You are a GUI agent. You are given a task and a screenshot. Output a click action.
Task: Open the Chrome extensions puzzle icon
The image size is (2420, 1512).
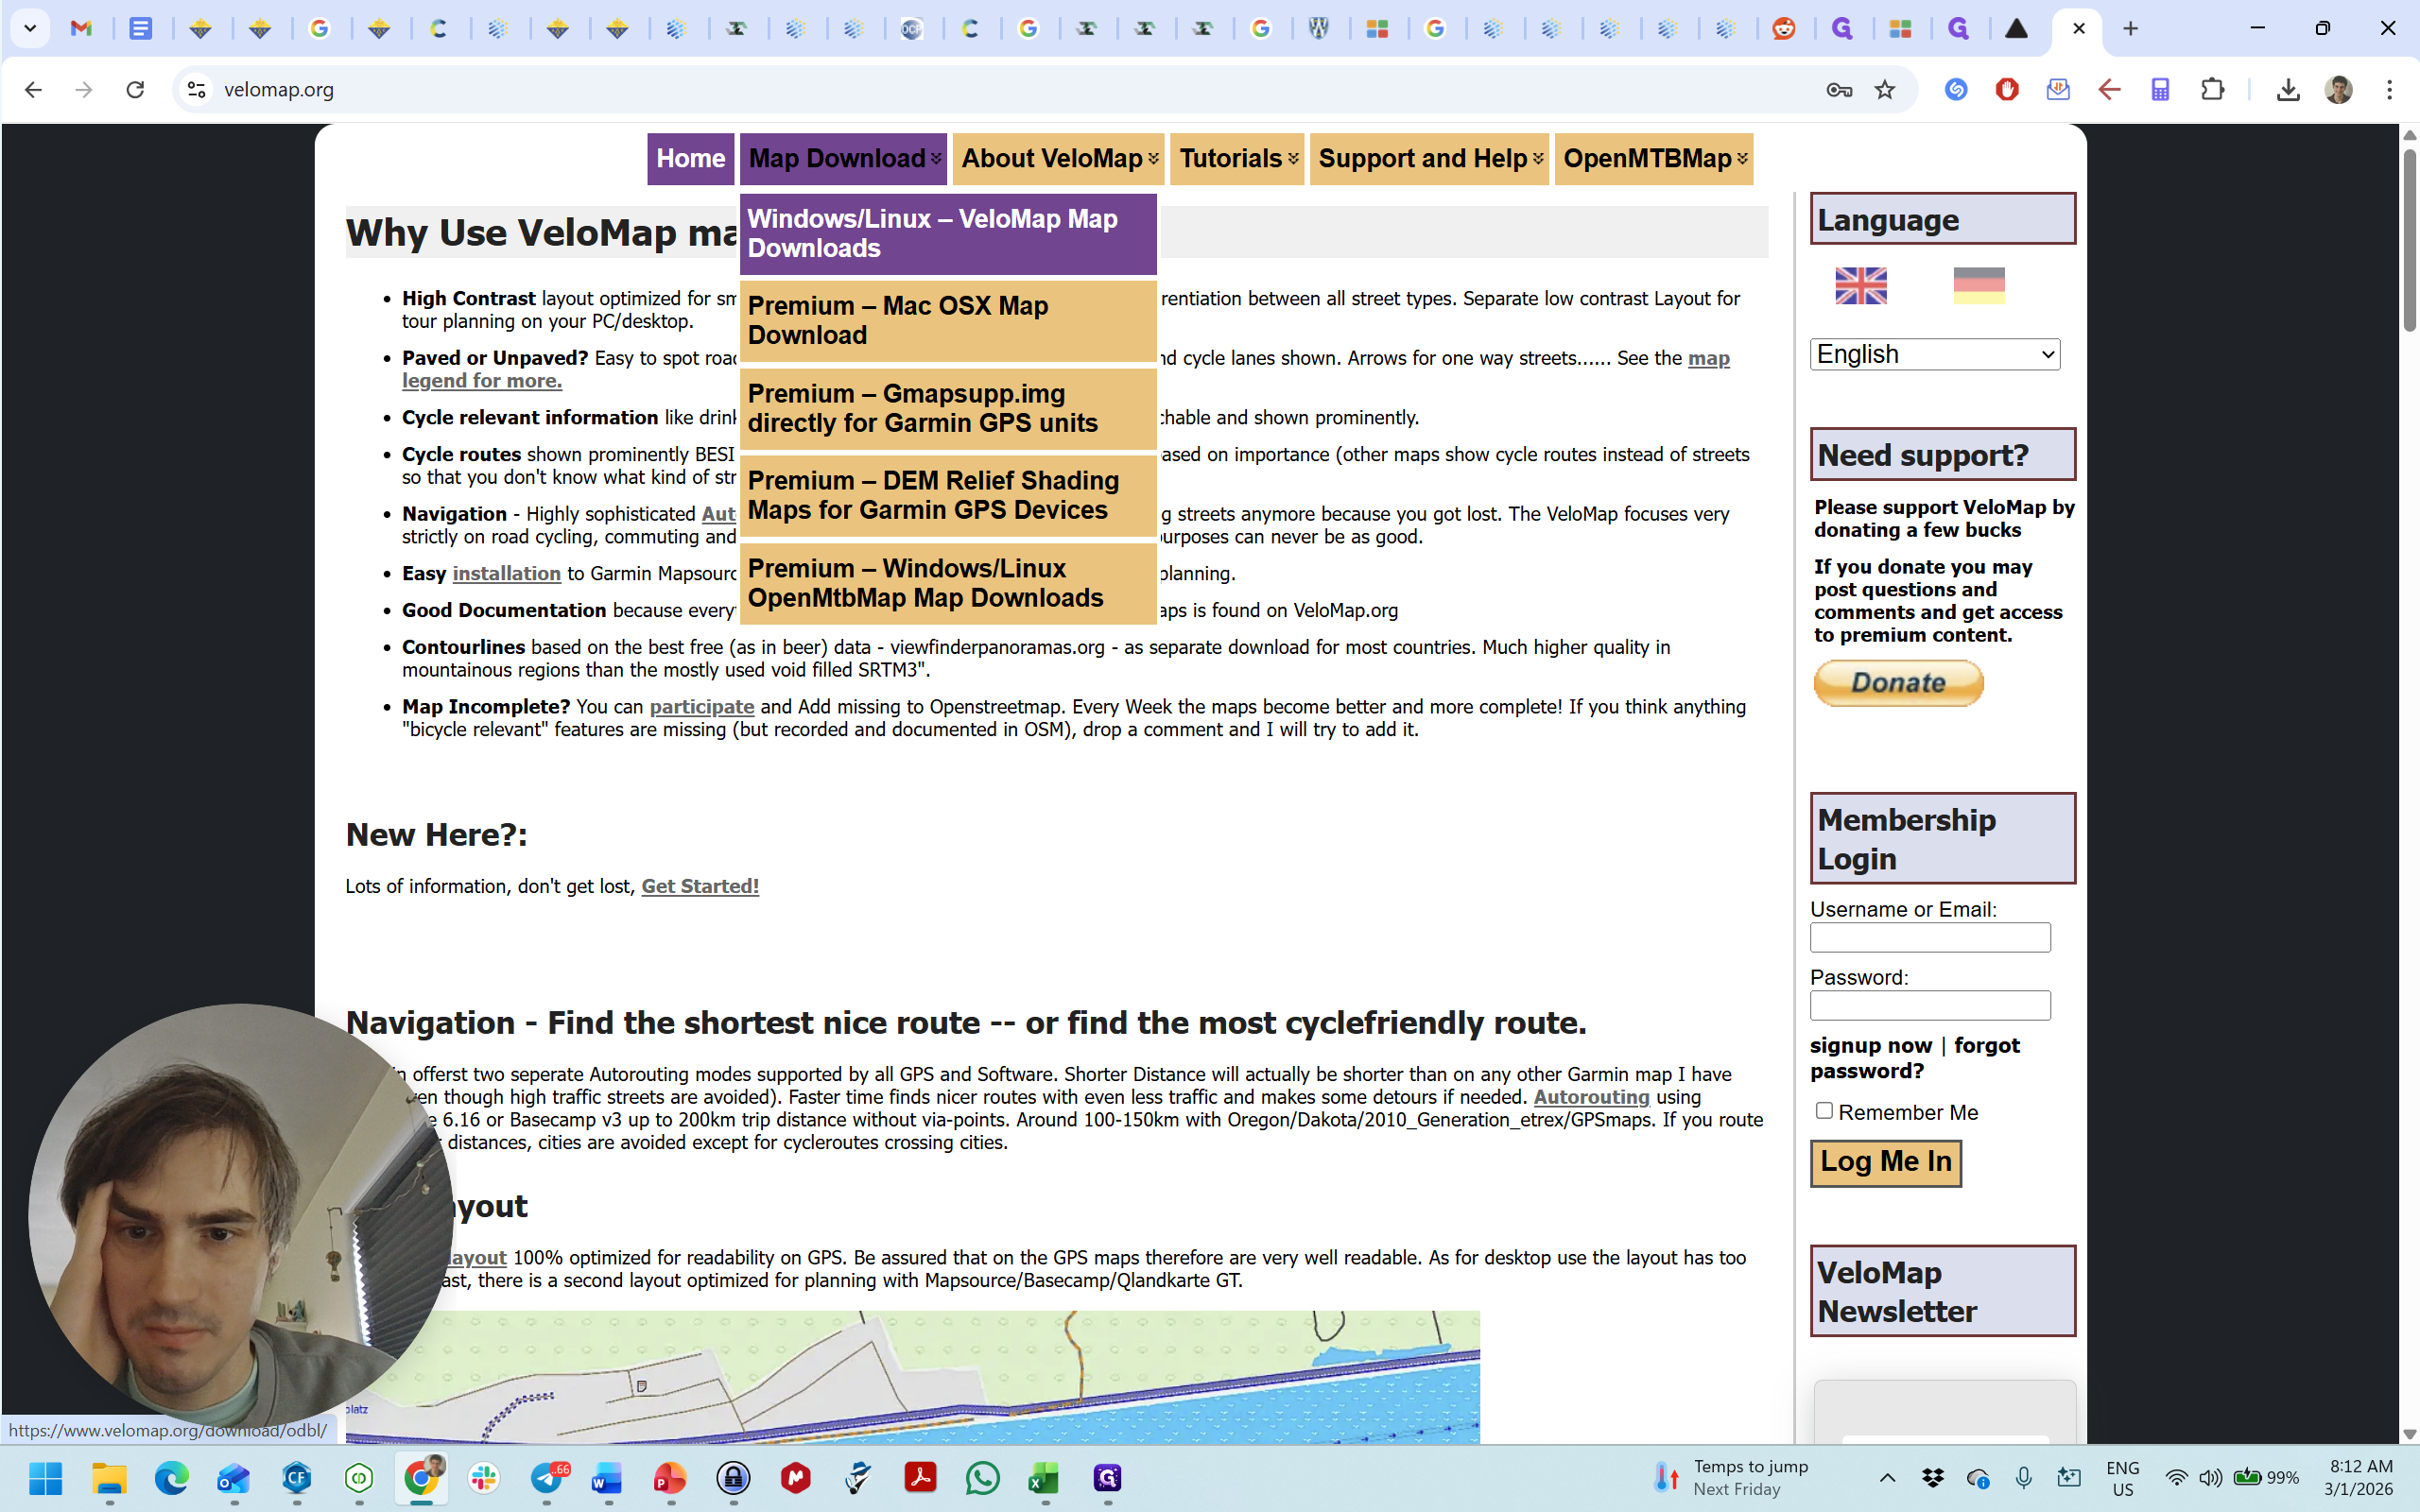pyautogui.click(x=2212, y=90)
